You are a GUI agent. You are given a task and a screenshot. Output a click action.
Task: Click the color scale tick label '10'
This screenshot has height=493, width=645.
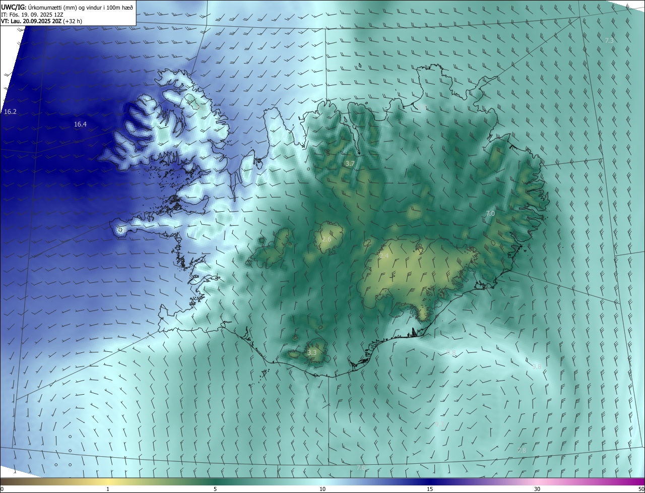point(322,489)
